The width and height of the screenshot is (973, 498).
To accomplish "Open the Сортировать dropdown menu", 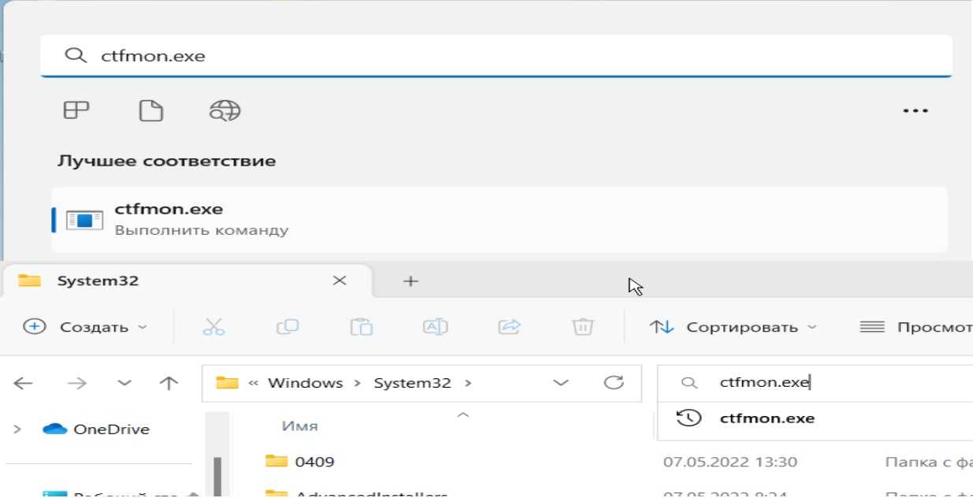I will (733, 327).
